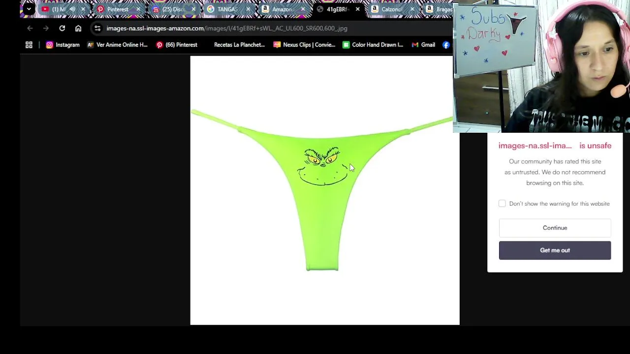Screen dimensions: 630x354
Task: Switch to the TANGAS Google tab
Action: coord(227,9)
